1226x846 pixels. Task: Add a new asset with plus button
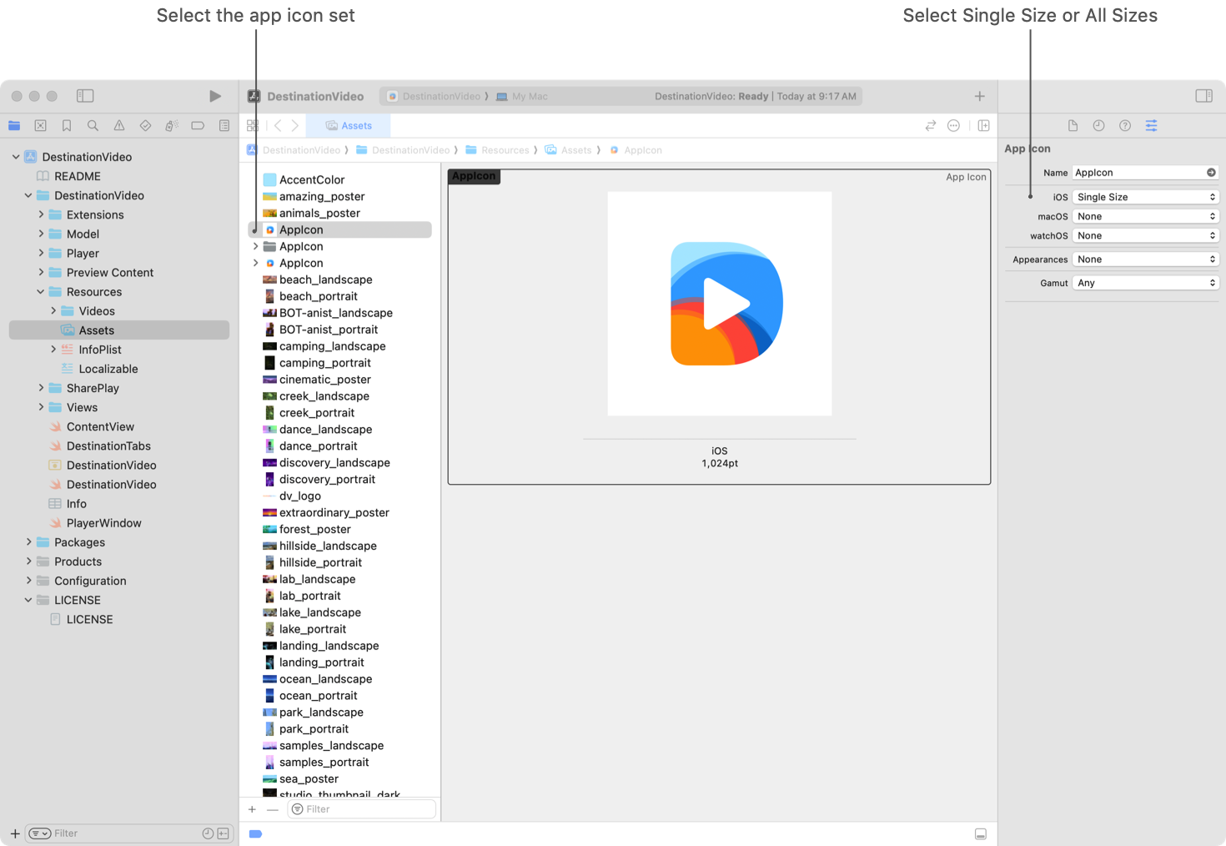coord(252,809)
